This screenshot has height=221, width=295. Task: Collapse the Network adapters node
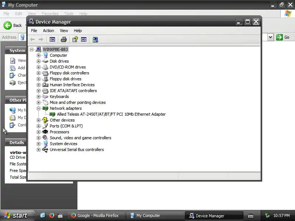pyautogui.click(x=38, y=108)
